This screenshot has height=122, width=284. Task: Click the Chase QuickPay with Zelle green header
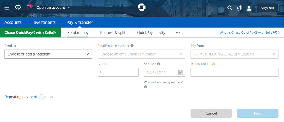click(x=31, y=33)
